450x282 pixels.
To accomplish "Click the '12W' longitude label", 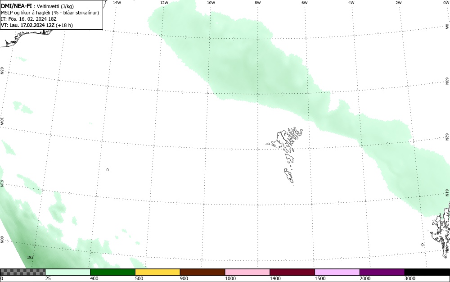I will click(x=164, y=3).
